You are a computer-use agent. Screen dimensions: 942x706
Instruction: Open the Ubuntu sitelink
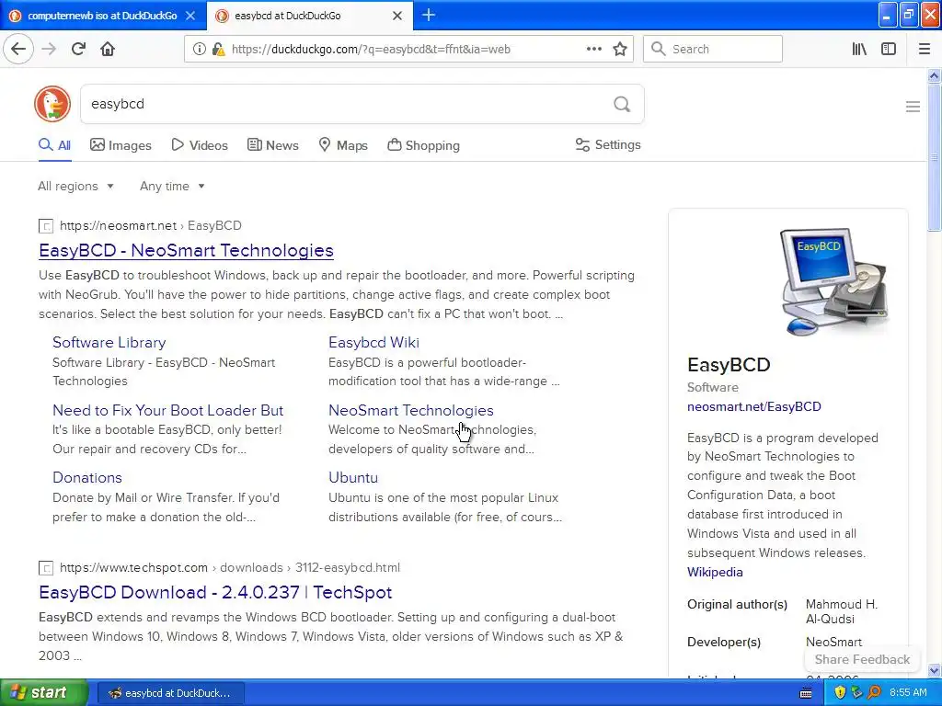click(x=353, y=477)
